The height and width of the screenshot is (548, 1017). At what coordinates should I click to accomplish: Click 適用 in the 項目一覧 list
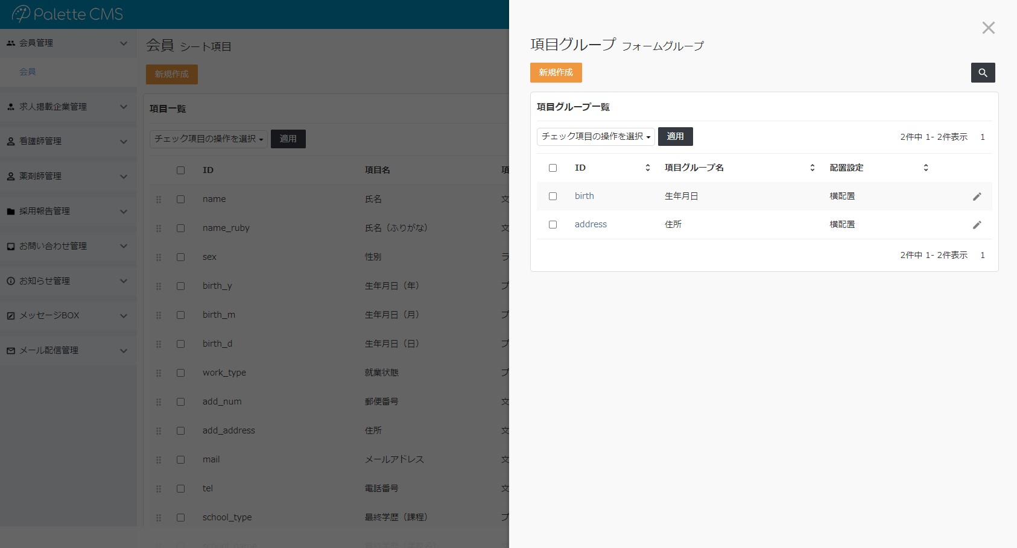pos(288,139)
